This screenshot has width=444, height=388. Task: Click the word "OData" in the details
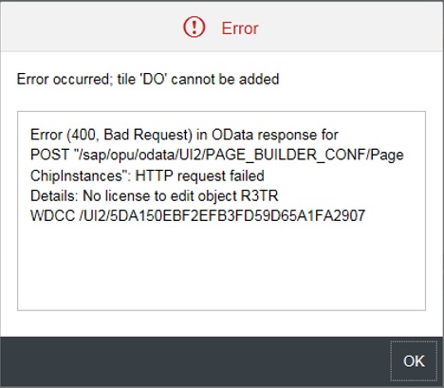pyautogui.click(x=232, y=135)
